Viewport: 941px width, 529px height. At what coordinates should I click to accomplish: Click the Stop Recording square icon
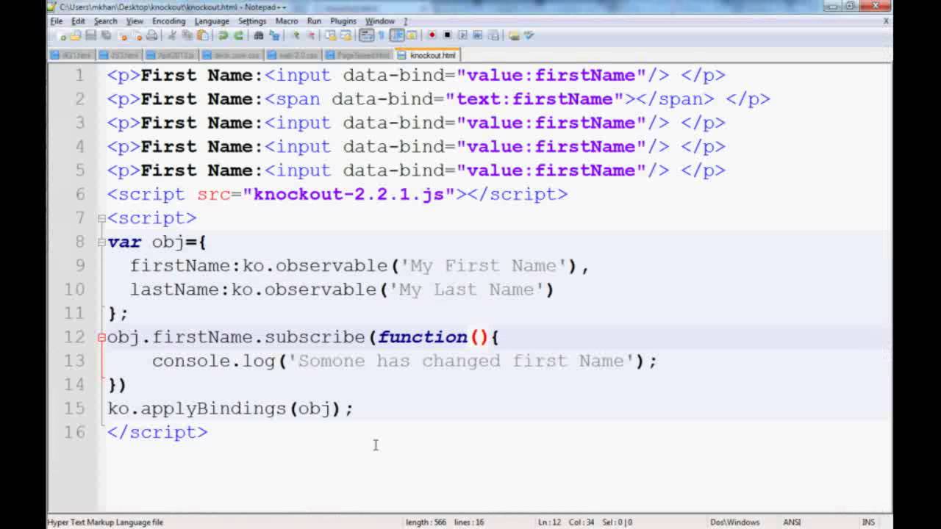point(447,35)
